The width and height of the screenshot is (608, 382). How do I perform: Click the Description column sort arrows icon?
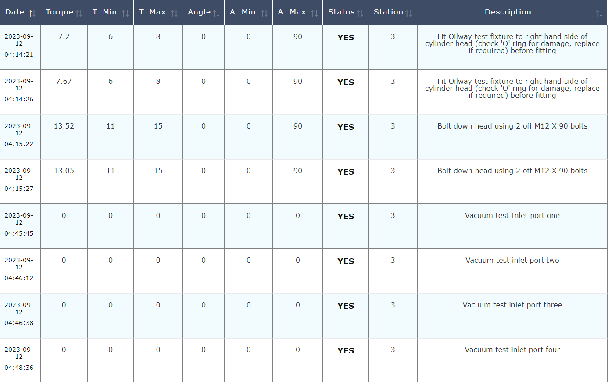tap(599, 13)
